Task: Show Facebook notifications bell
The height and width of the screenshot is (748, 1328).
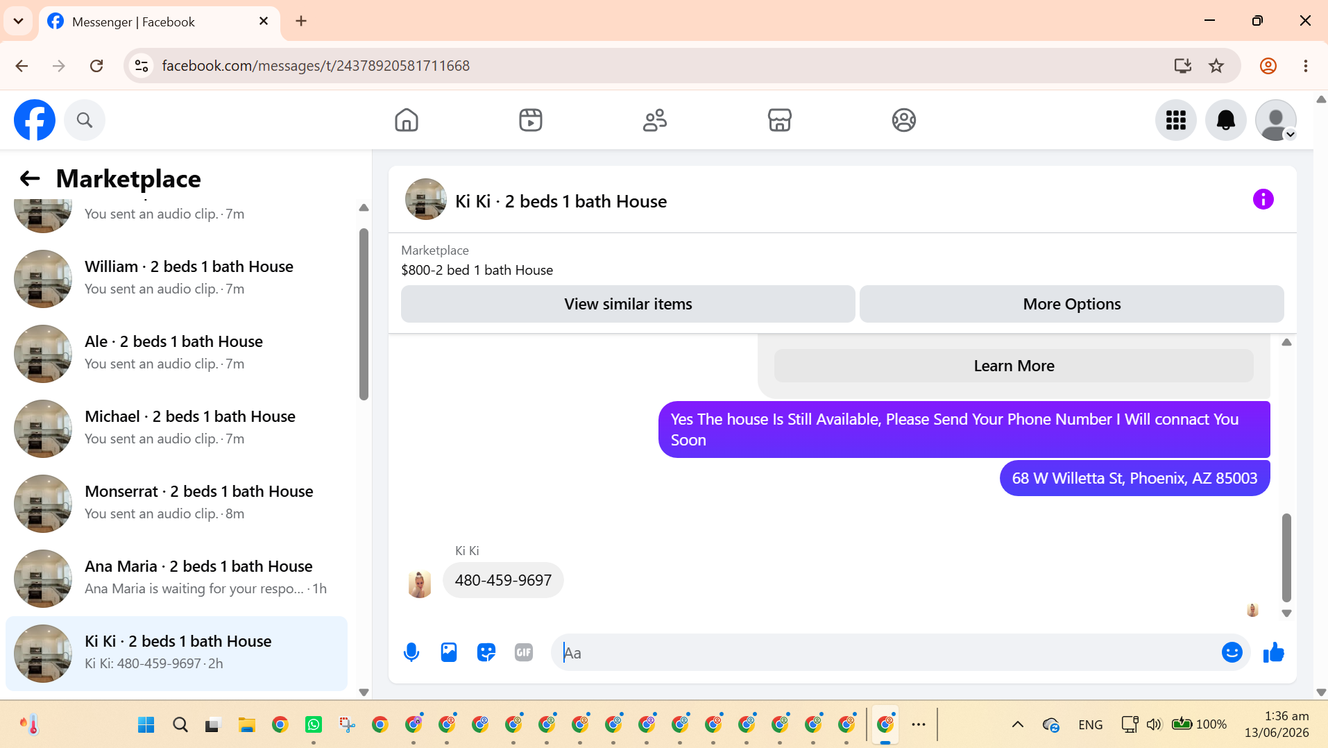Action: 1226,120
